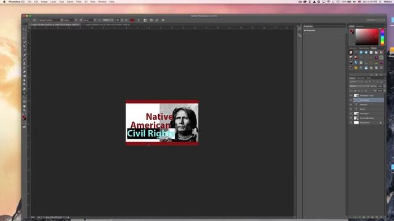The height and width of the screenshot is (221, 394).
Task: Hide the American text layer
Action: (351, 104)
